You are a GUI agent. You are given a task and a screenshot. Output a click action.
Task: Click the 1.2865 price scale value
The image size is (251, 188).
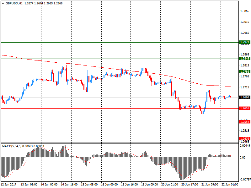245,55
